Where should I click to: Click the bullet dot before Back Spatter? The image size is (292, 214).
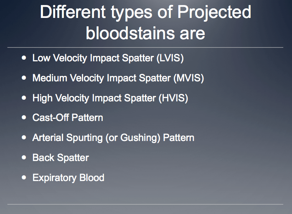click(24, 158)
